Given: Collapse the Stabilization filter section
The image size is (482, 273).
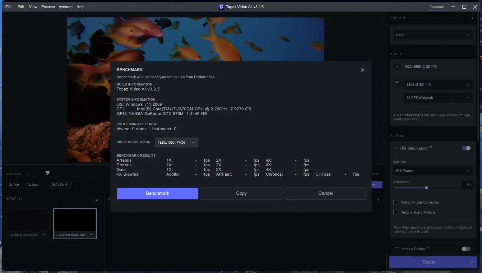Looking at the screenshot, I should pyautogui.click(x=396, y=148).
